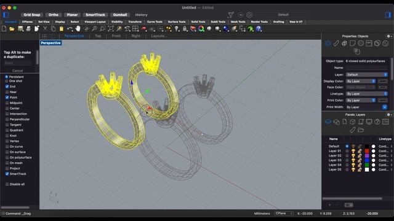The height and width of the screenshot is (221, 394).
Task: Switch to the Solid Tools tab
Action: point(198,22)
